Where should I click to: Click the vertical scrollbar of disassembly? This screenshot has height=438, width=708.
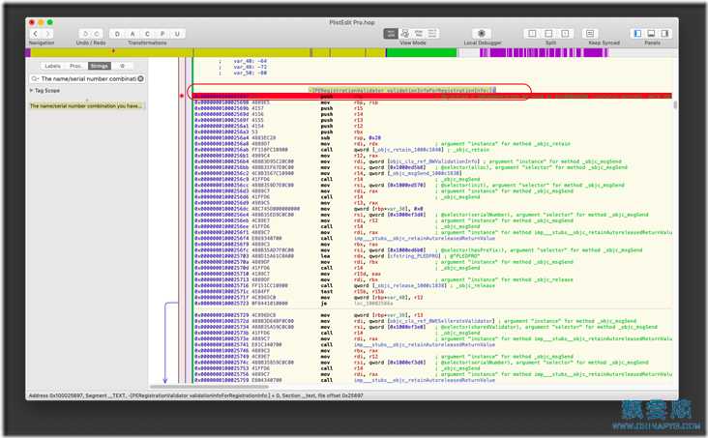click(x=675, y=105)
